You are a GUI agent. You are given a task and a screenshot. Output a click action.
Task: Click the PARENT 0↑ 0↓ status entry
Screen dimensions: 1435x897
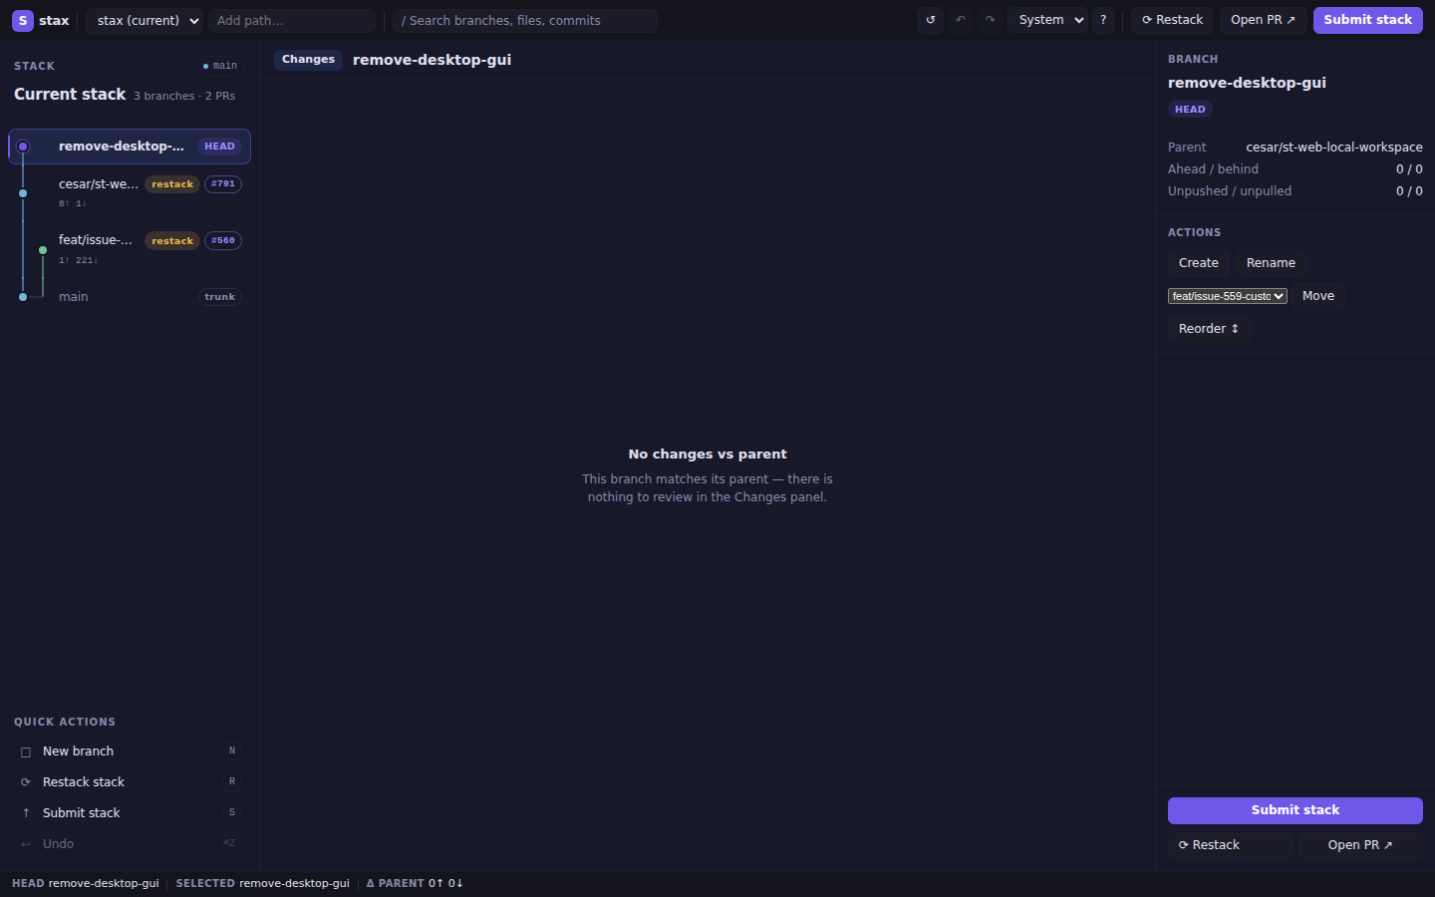click(x=415, y=883)
